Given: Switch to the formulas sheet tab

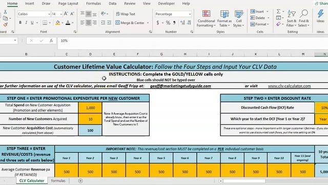Looking at the screenshot, I should [58, 180].
